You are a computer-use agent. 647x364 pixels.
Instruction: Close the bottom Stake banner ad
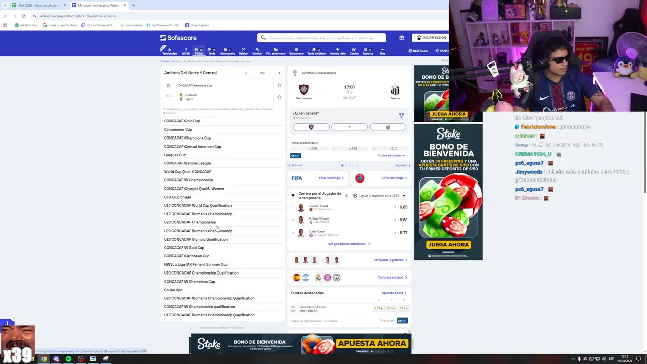(409, 332)
